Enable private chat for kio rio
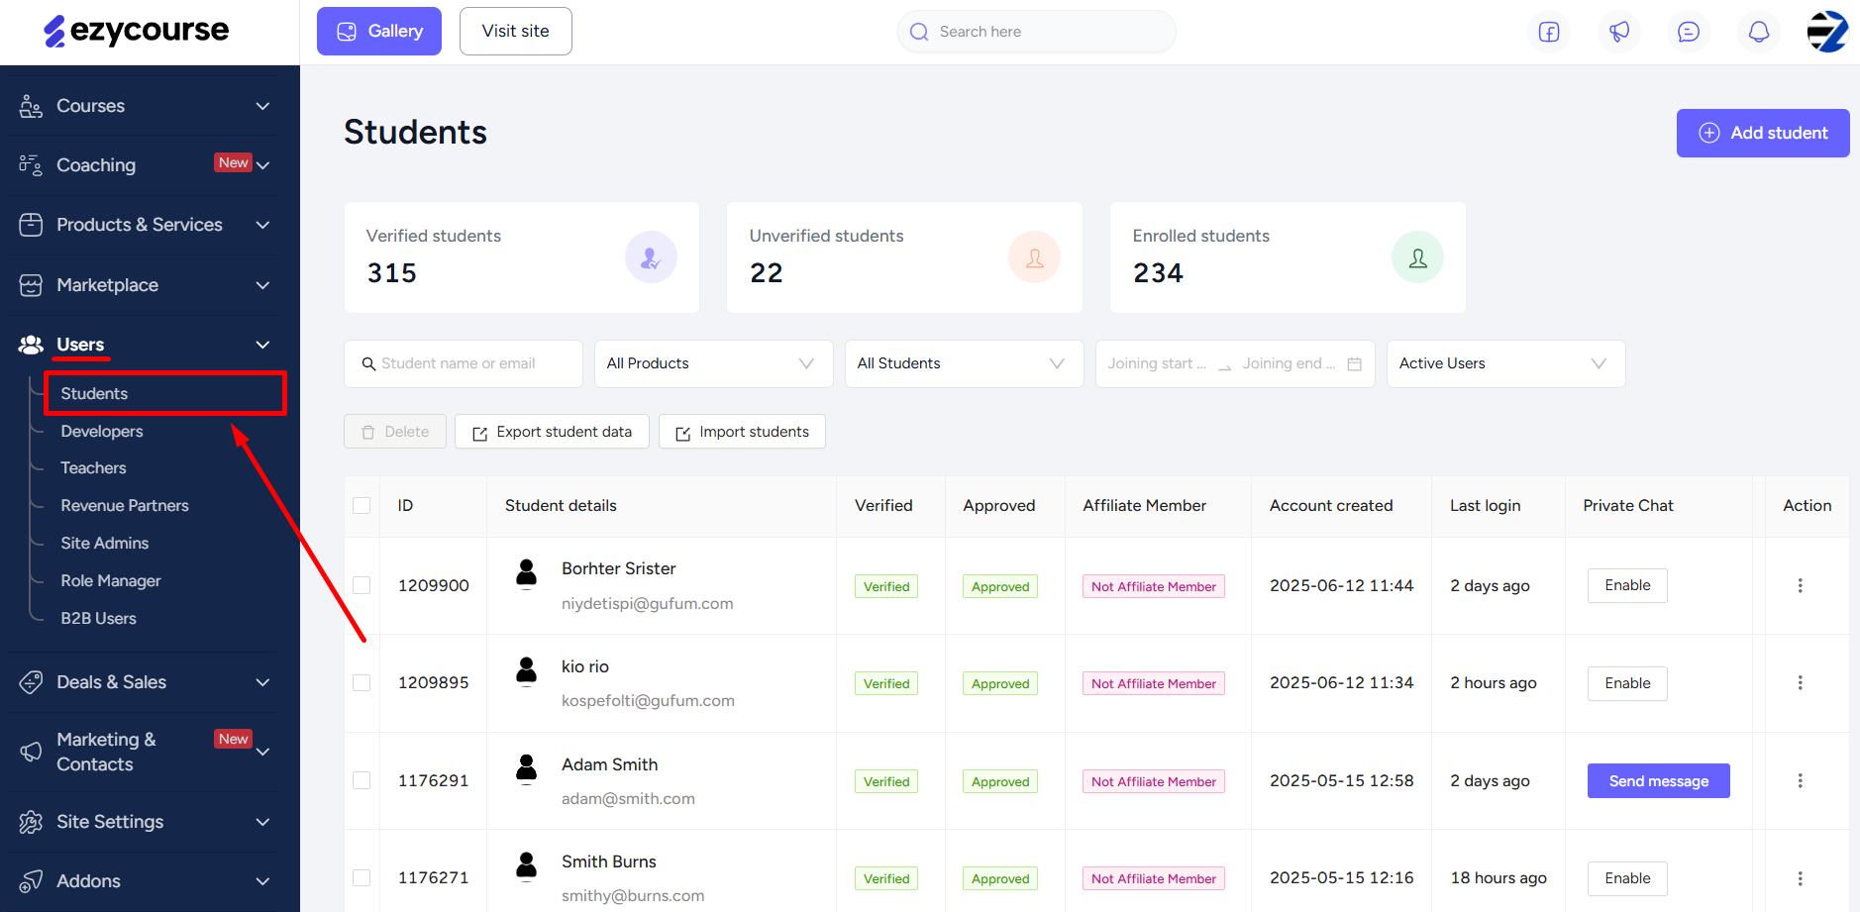1860x912 pixels. pyautogui.click(x=1627, y=683)
